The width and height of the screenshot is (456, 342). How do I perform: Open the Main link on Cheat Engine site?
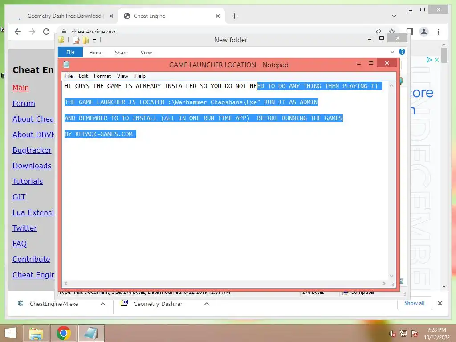[20, 88]
